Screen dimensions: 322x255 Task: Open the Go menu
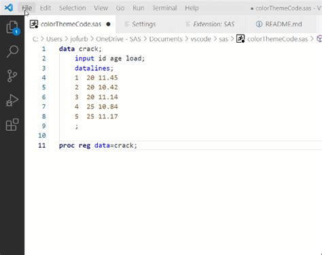(120, 8)
